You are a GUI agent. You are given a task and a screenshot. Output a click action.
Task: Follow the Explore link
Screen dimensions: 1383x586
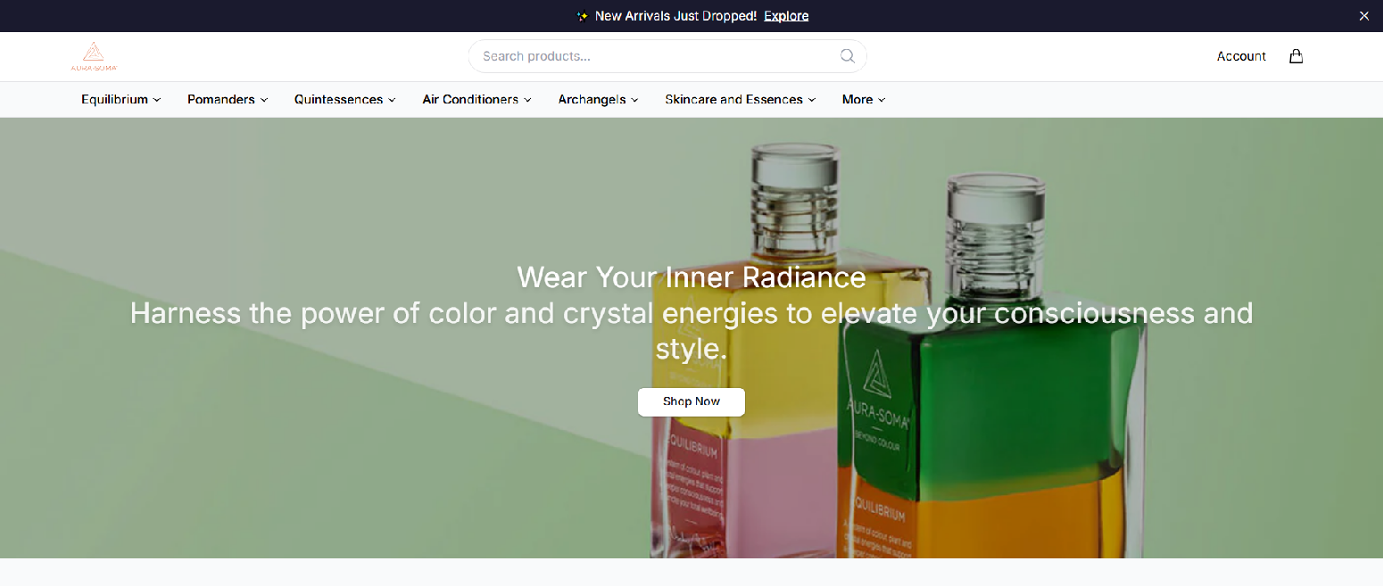(x=786, y=16)
